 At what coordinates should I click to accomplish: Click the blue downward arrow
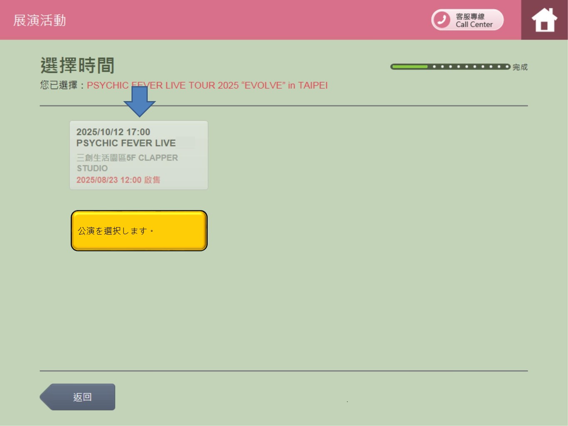pos(139,102)
